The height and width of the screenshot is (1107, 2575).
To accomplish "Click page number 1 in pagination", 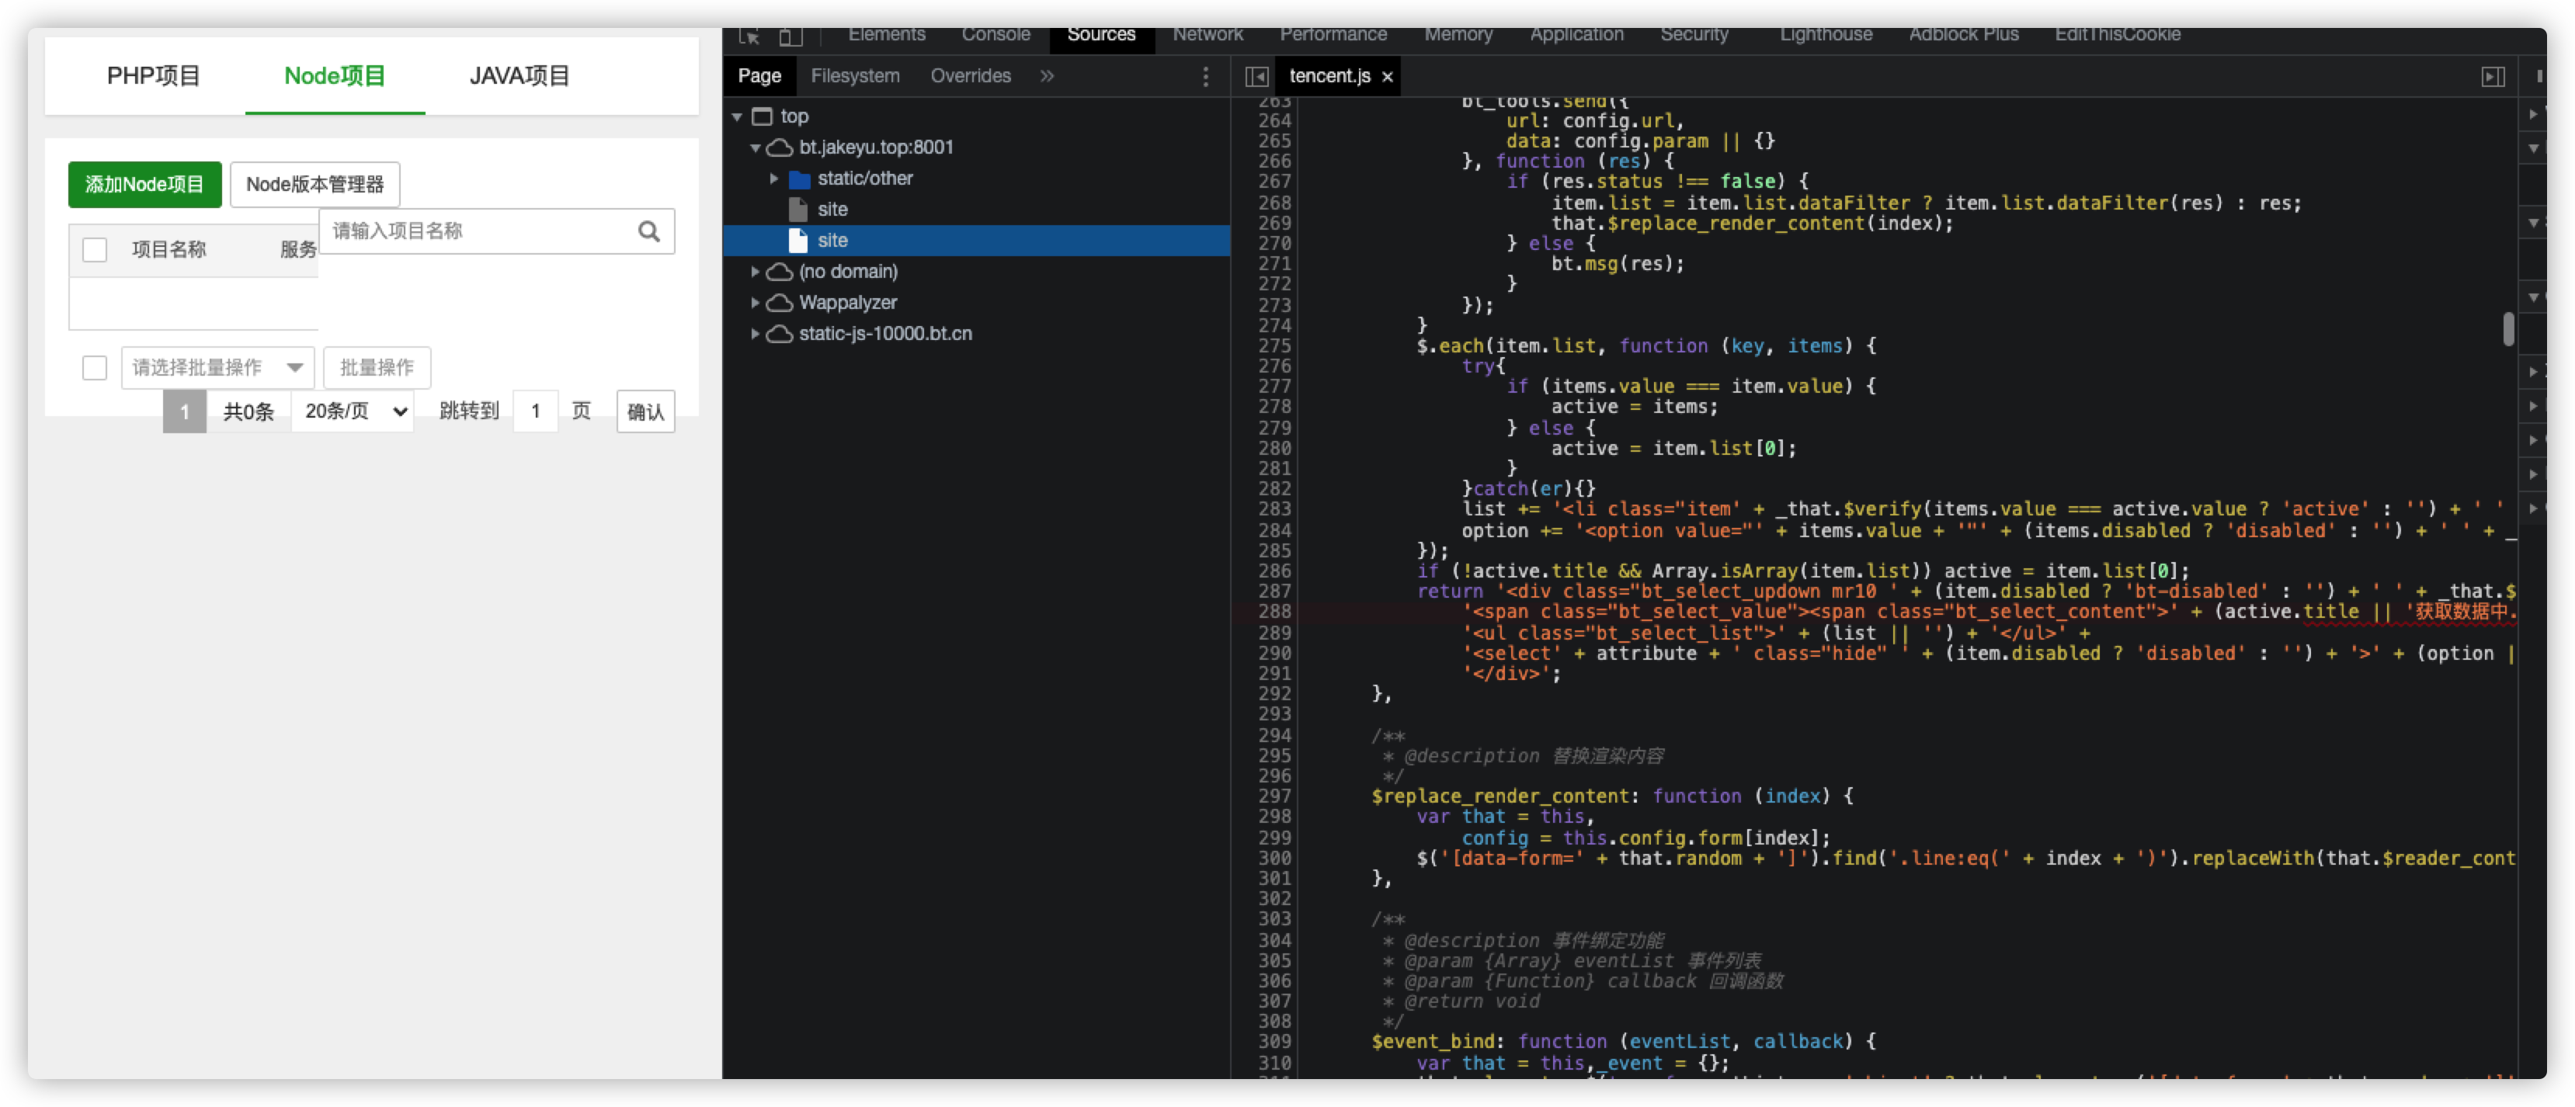I will 185,411.
